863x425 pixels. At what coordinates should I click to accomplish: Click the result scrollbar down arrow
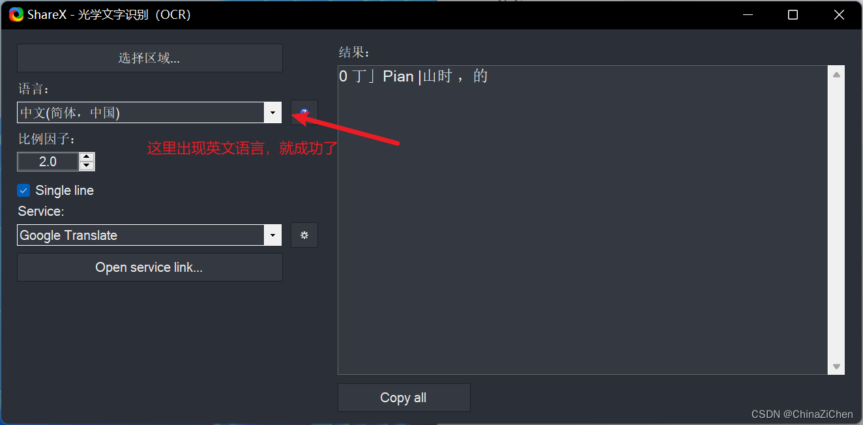tap(836, 366)
